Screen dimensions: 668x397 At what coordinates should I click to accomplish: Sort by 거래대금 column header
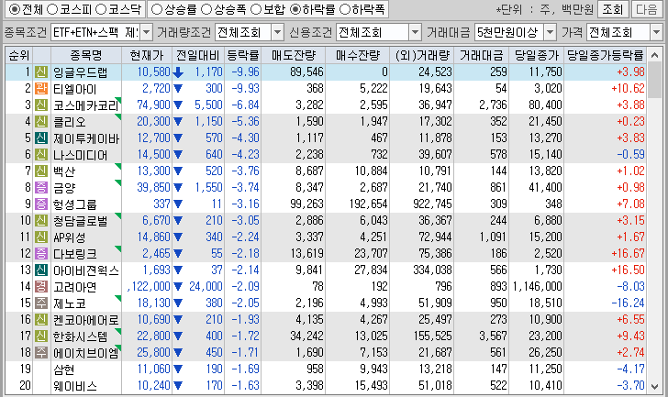pyautogui.click(x=481, y=55)
